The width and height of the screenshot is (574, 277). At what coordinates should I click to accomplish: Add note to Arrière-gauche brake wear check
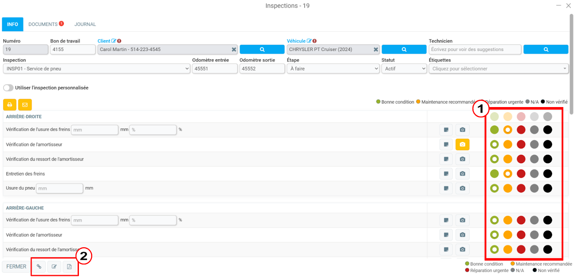(x=446, y=220)
